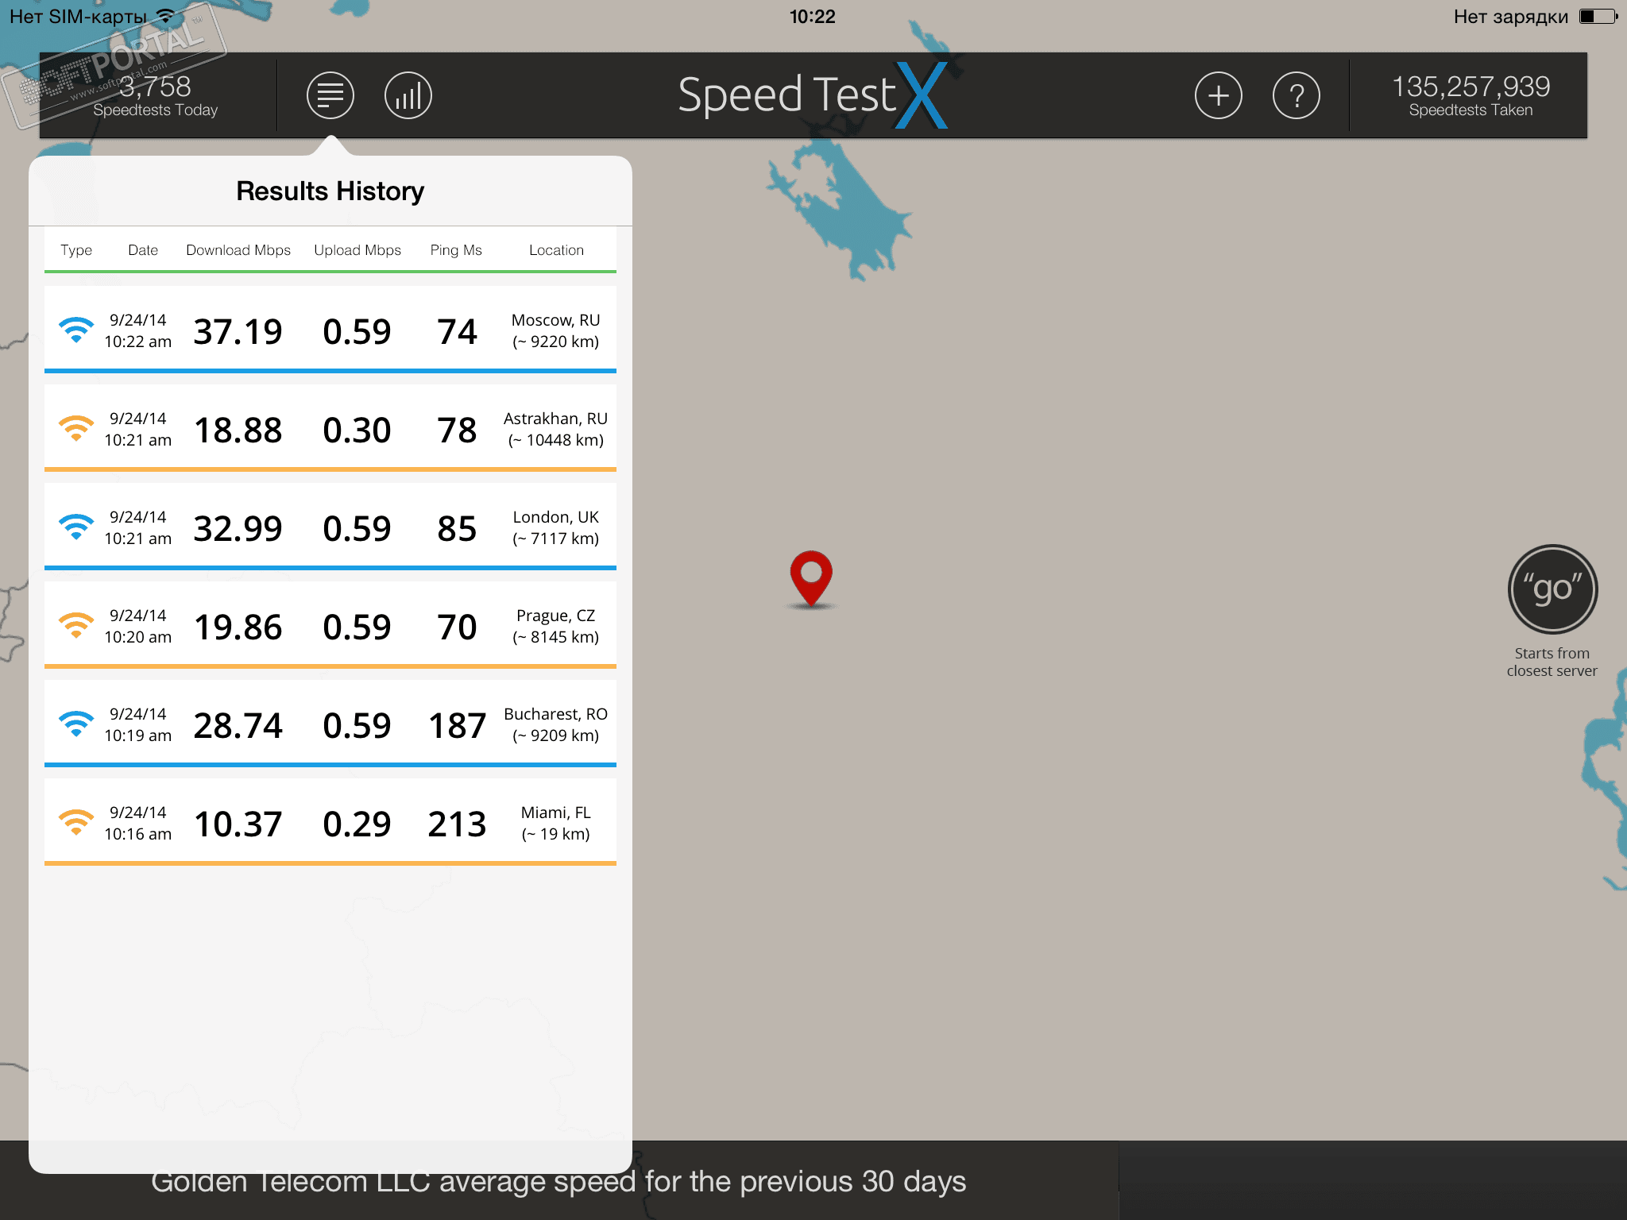Image resolution: width=1627 pixels, height=1220 pixels.
Task: Tap the battery status indicator
Action: [1598, 17]
